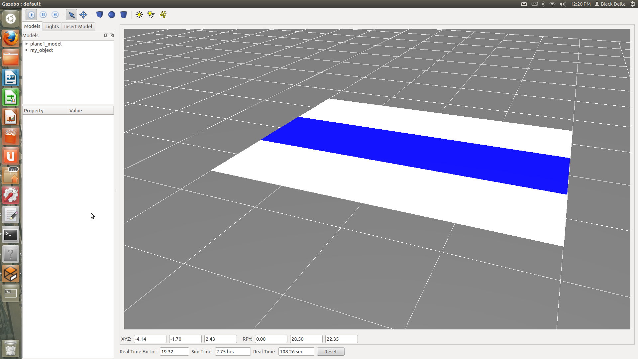Pause the simulation

click(43, 15)
